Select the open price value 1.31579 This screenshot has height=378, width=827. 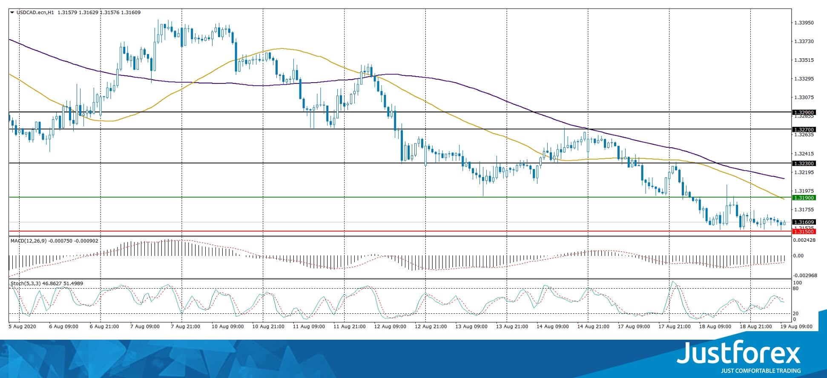[67, 12]
